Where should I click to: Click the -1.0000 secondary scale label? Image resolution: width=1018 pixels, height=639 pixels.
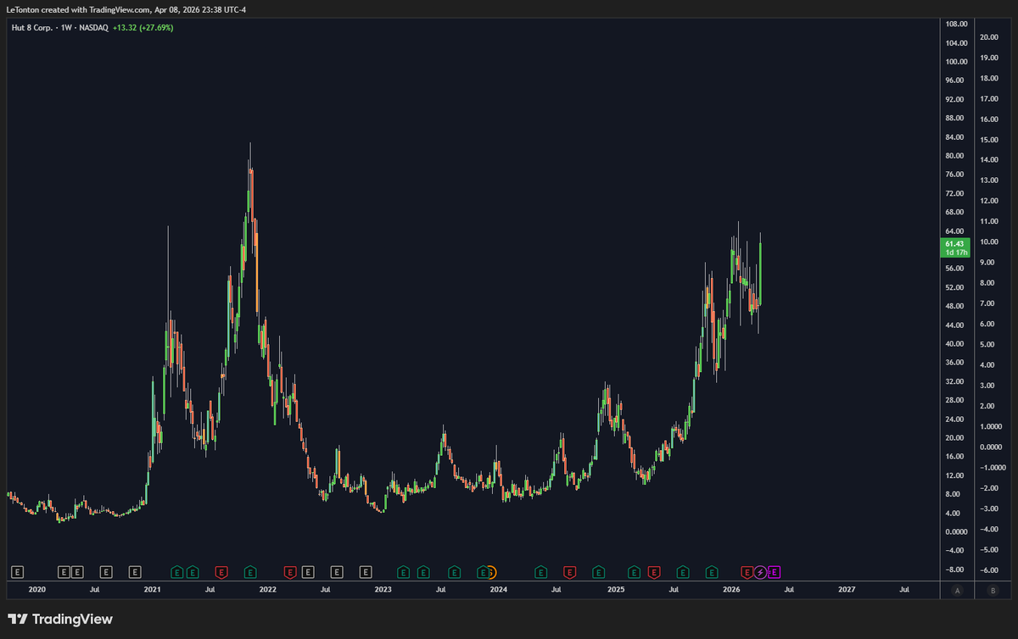[993, 468]
